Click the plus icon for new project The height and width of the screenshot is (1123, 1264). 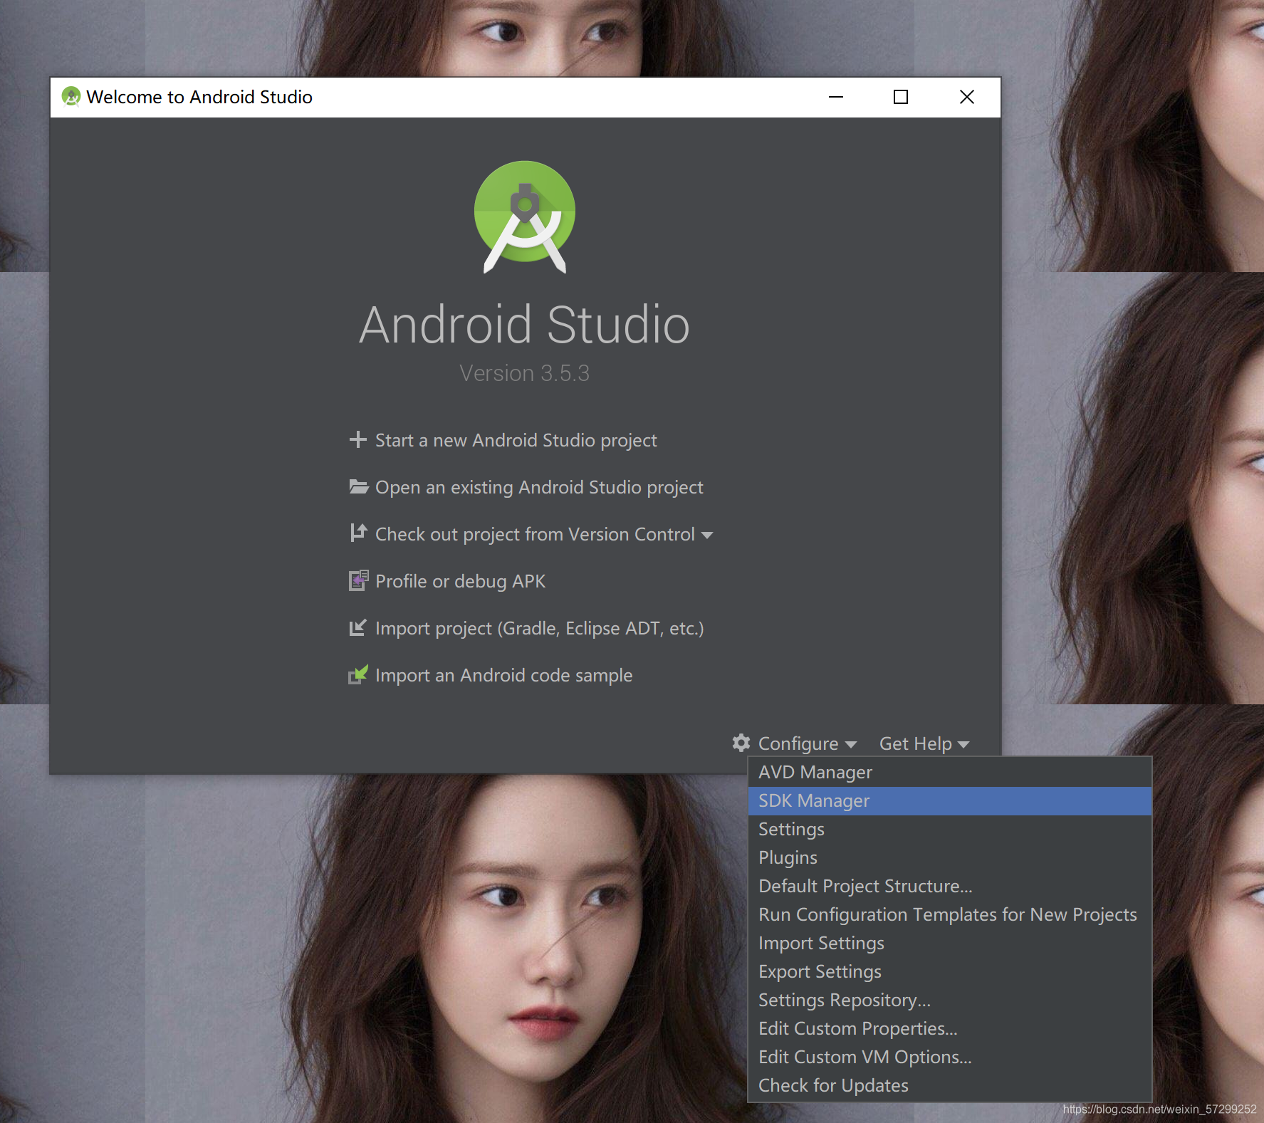358,439
